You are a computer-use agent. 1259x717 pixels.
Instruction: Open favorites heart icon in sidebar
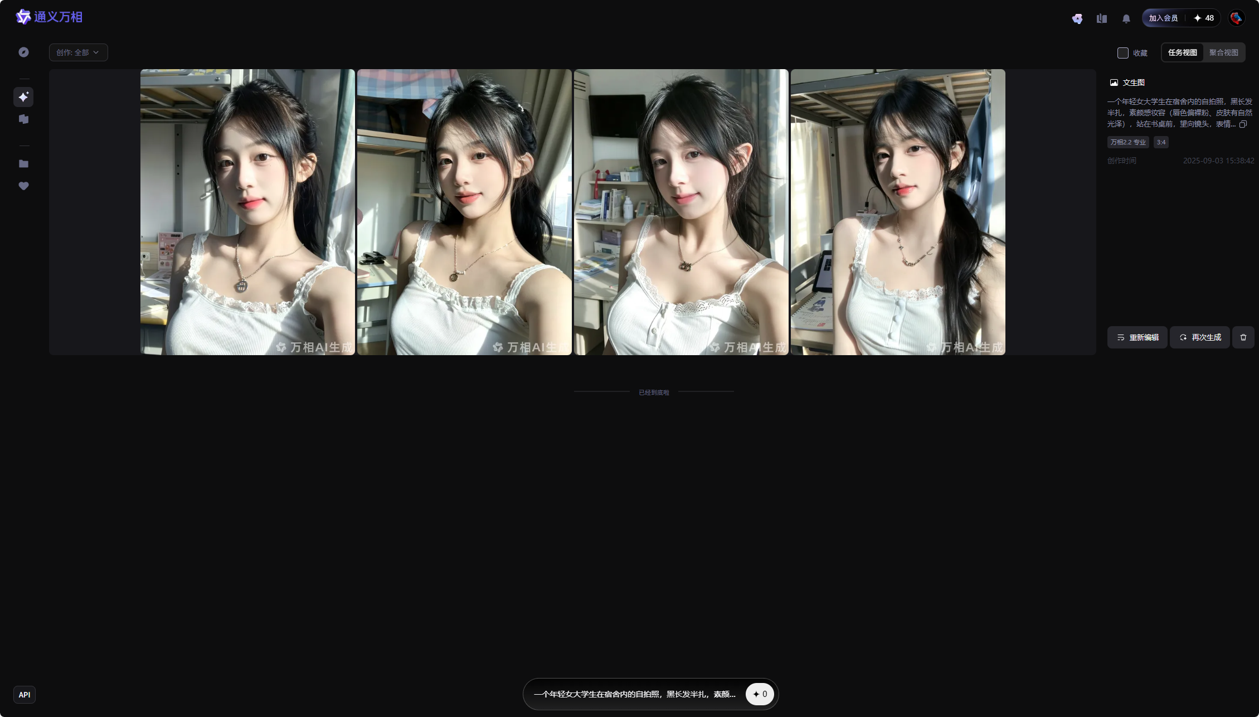[x=23, y=186]
